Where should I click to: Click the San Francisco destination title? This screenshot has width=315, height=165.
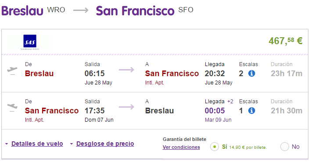135,11
